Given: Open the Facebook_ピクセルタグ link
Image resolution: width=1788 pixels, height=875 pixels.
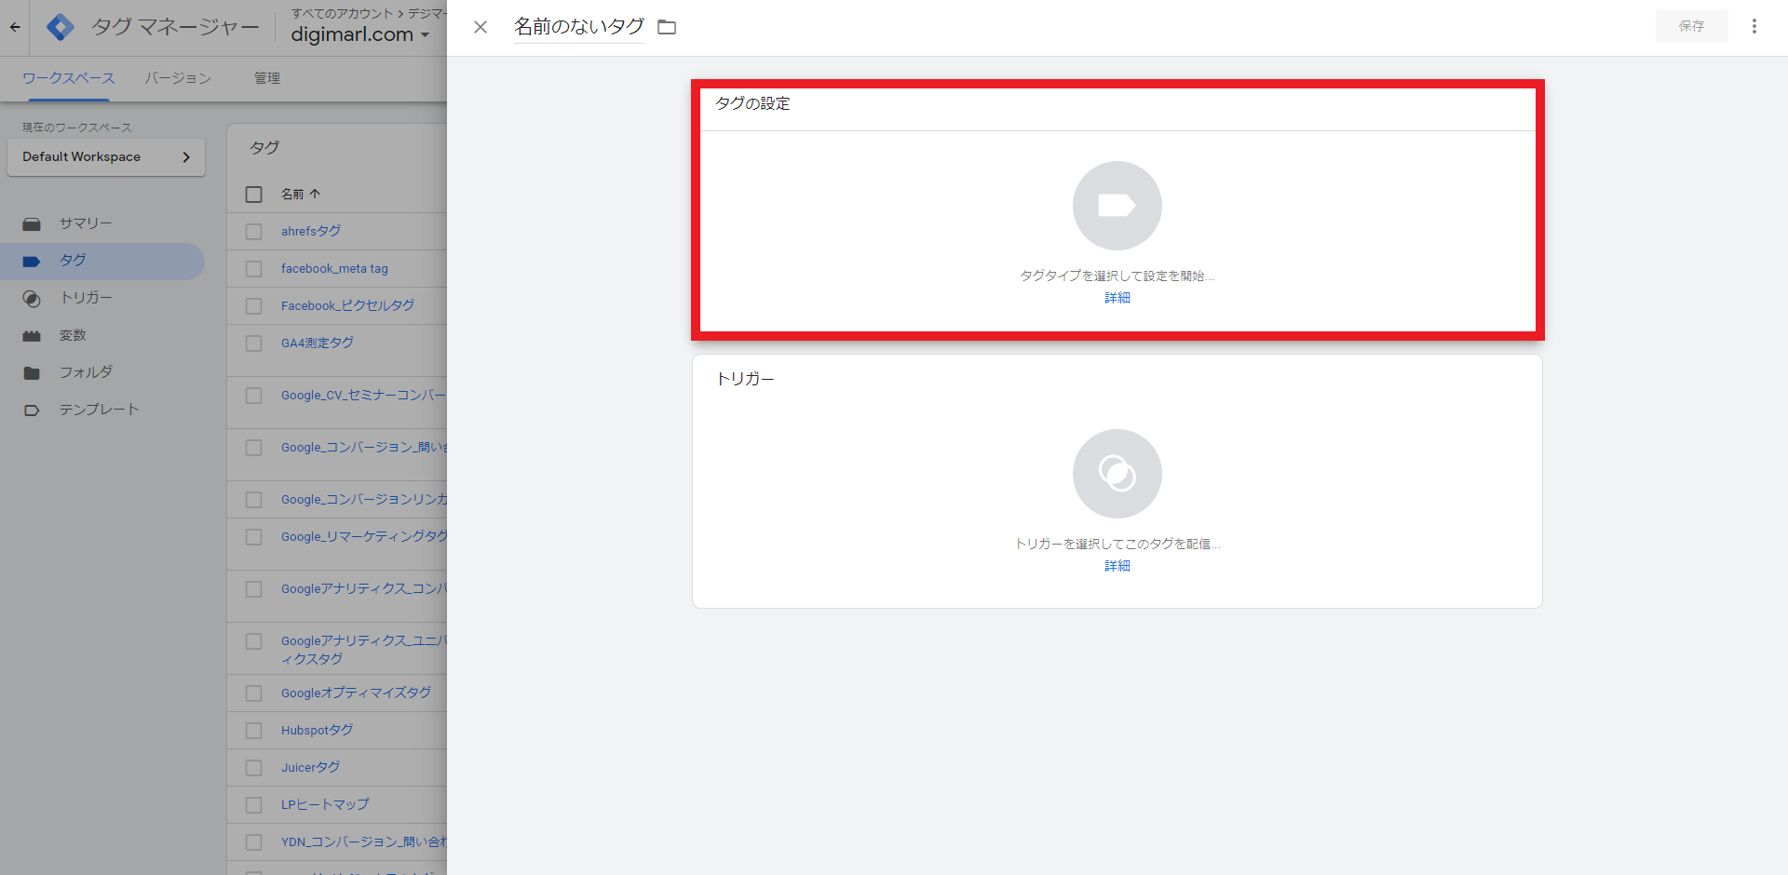Looking at the screenshot, I should (x=347, y=305).
